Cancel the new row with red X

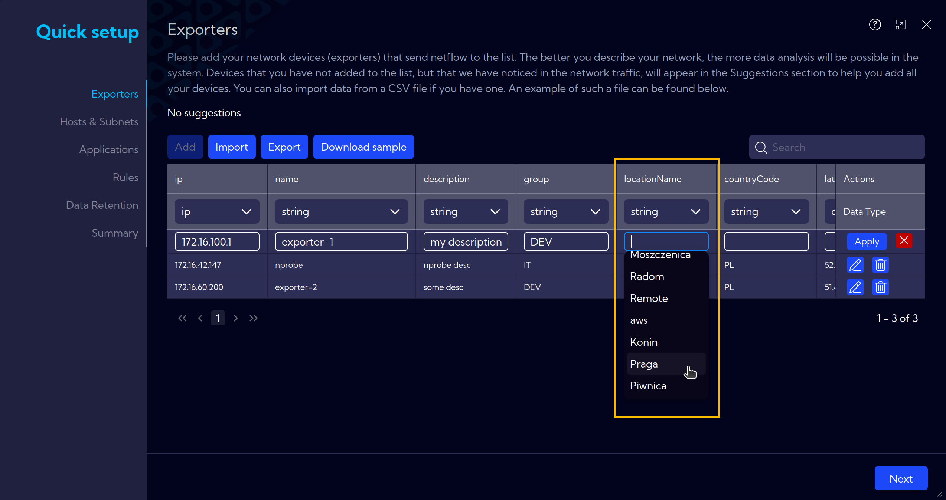[904, 241]
